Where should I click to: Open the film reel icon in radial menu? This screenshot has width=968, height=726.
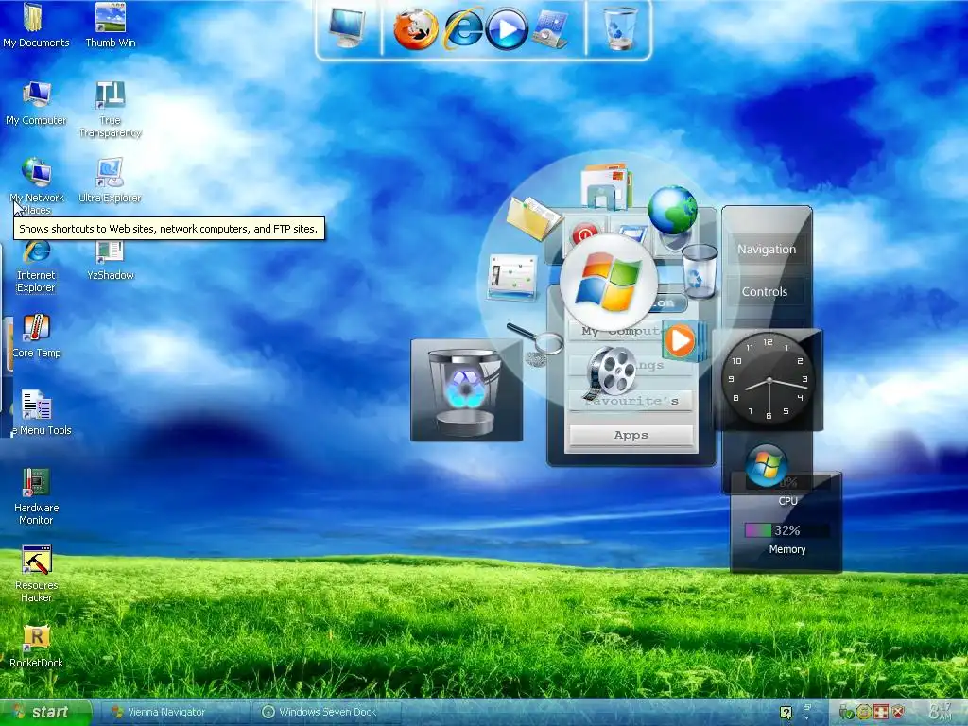pos(610,372)
